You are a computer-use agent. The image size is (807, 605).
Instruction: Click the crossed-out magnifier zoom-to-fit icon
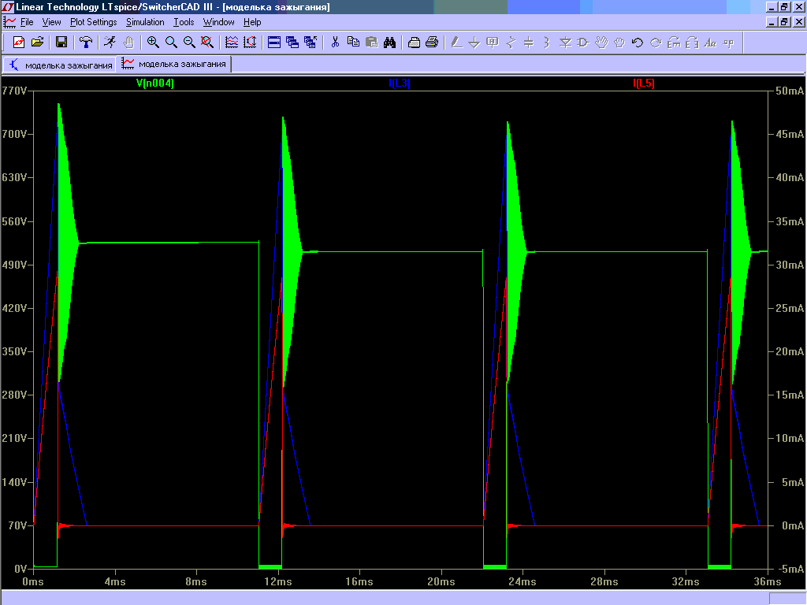coord(207,42)
